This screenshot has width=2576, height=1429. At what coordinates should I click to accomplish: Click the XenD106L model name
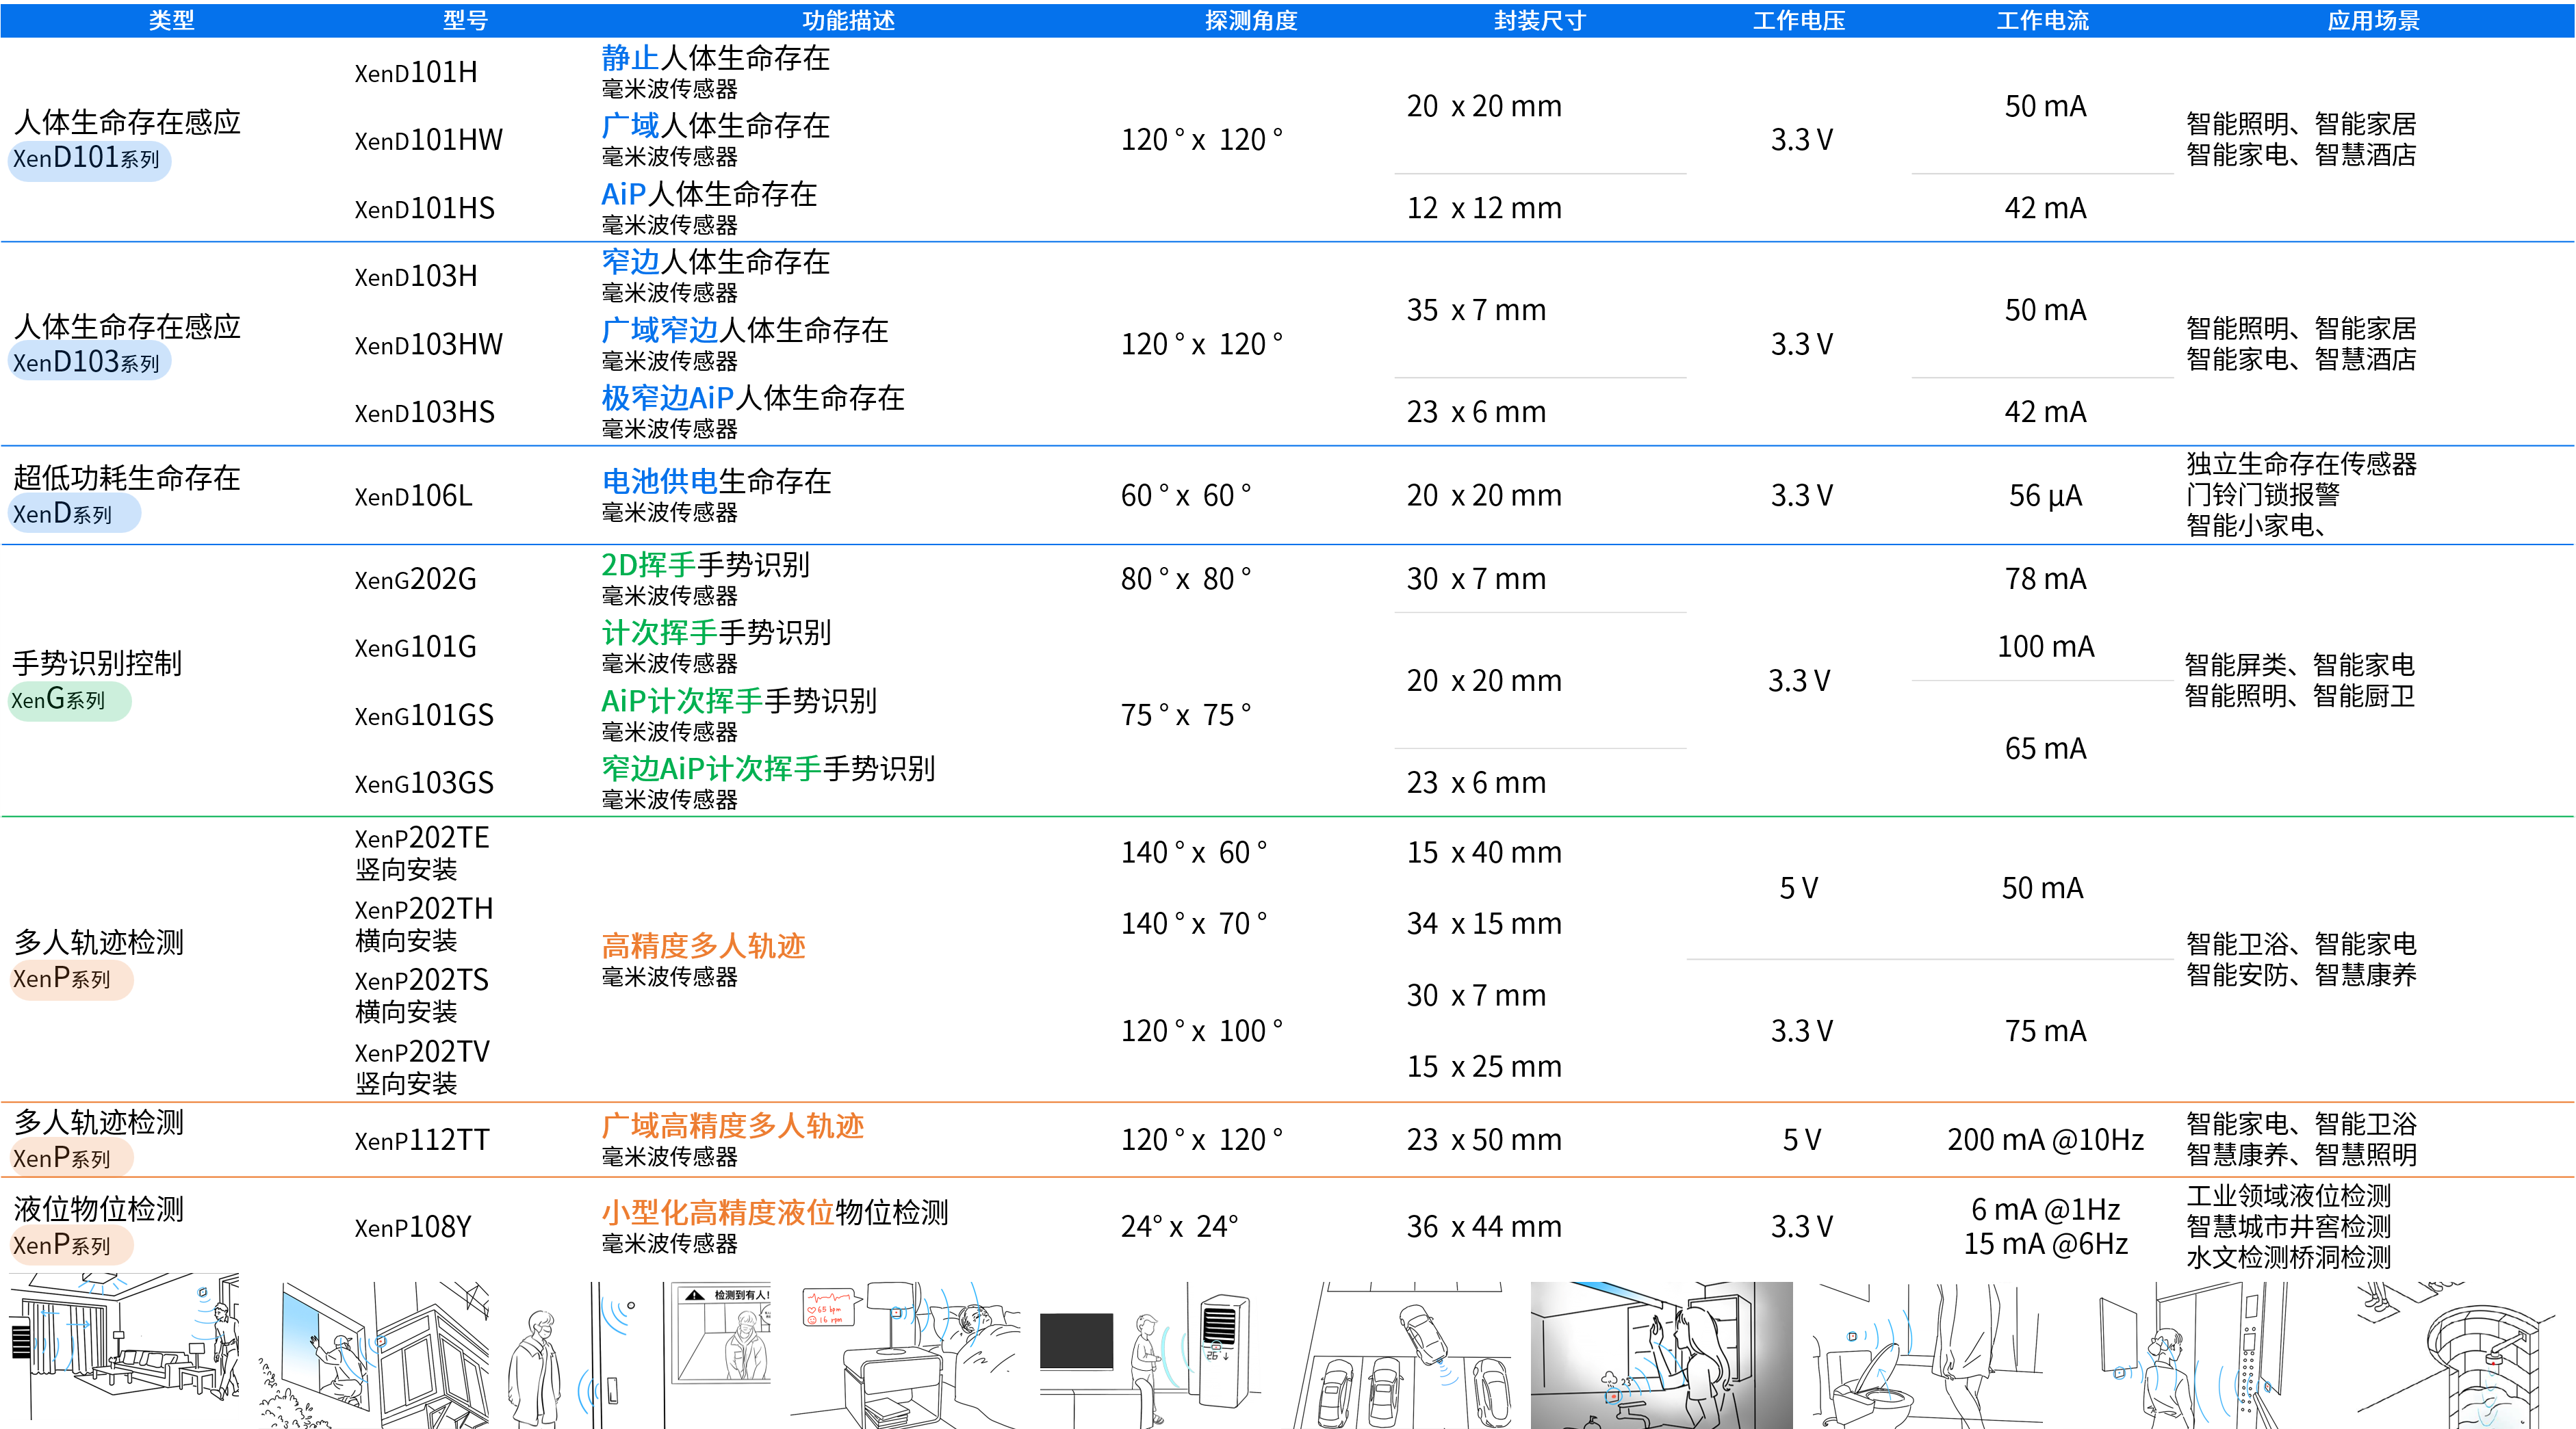pyautogui.click(x=413, y=496)
